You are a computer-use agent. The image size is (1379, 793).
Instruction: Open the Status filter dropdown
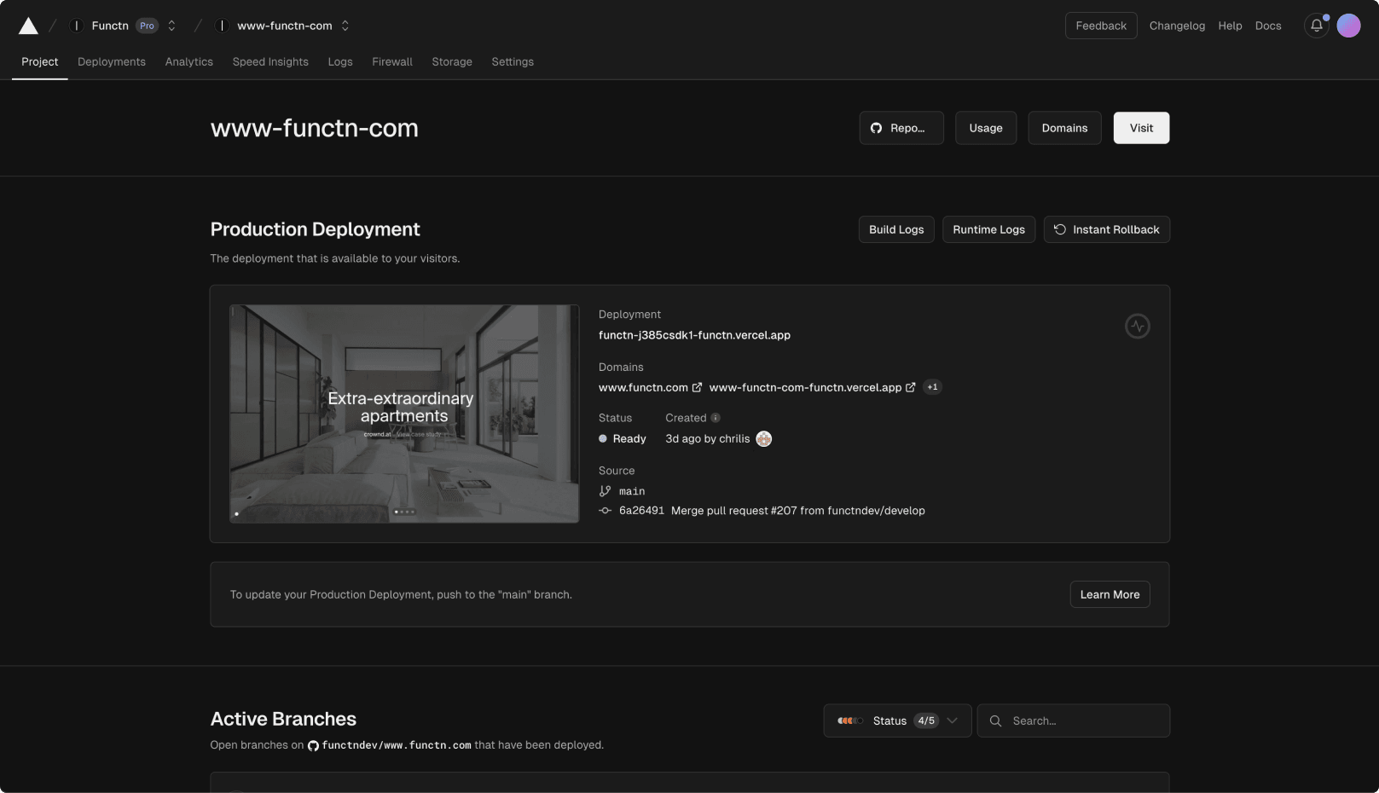(897, 721)
